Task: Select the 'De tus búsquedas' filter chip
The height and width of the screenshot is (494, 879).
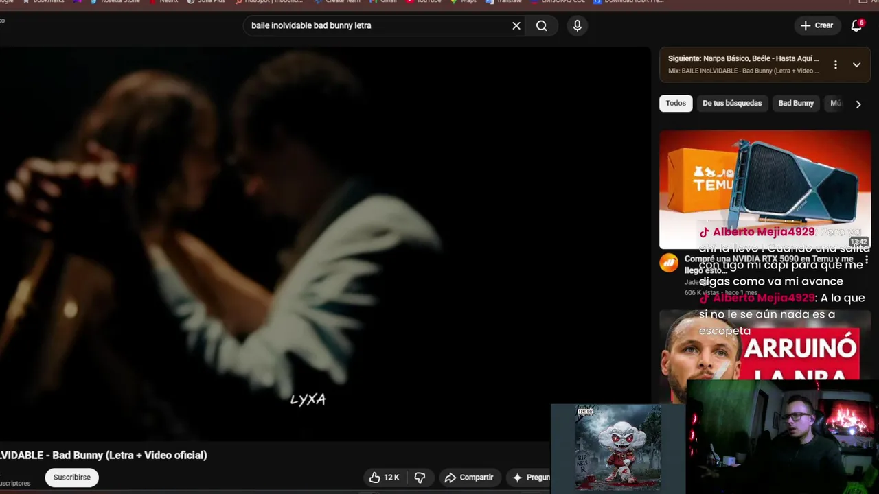Action: tap(732, 104)
